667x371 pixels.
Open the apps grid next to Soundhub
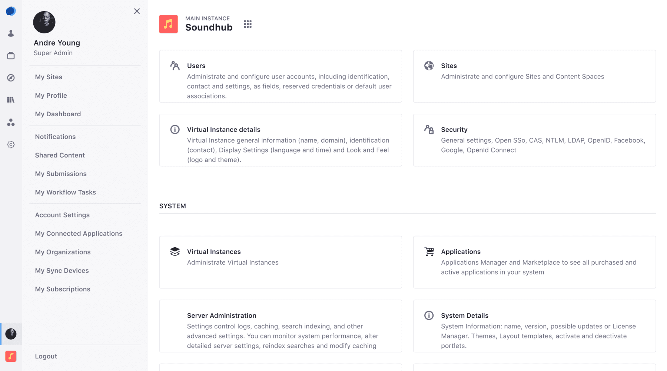tap(248, 24)
